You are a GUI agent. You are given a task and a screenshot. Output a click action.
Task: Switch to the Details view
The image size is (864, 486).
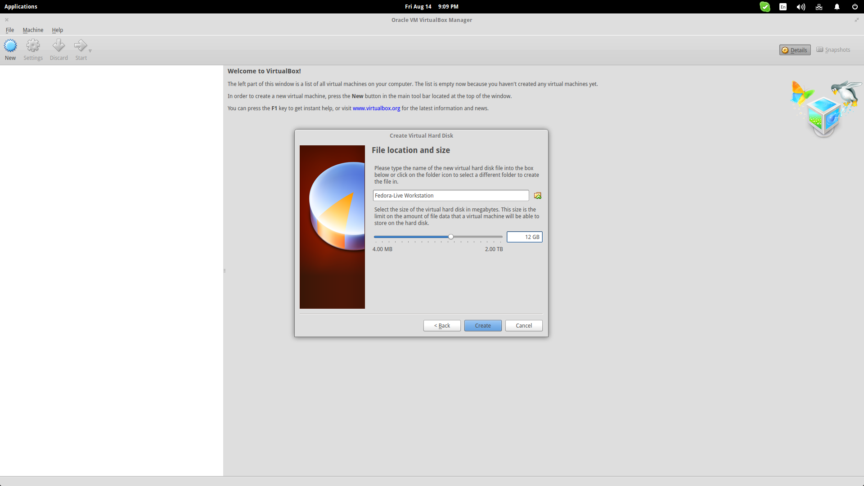[x=795, y=50]
